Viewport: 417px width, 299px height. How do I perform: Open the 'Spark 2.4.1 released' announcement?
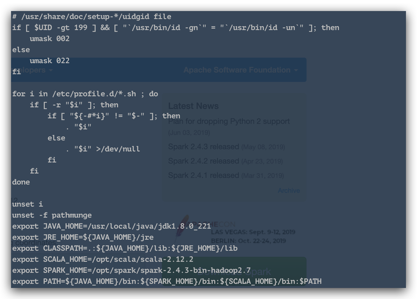pos(202,175)
